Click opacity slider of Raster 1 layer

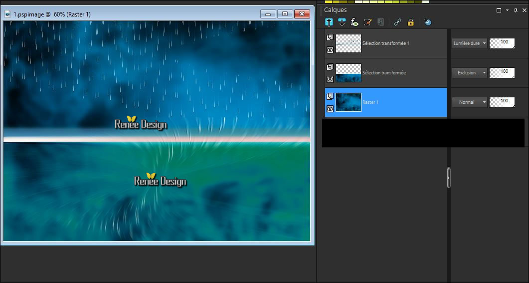click(x=502, y=102)
